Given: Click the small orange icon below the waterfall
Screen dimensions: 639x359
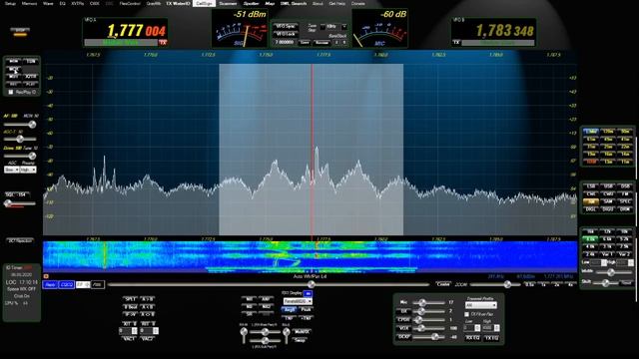Looking at the screenshot, I should coord(46,276).
